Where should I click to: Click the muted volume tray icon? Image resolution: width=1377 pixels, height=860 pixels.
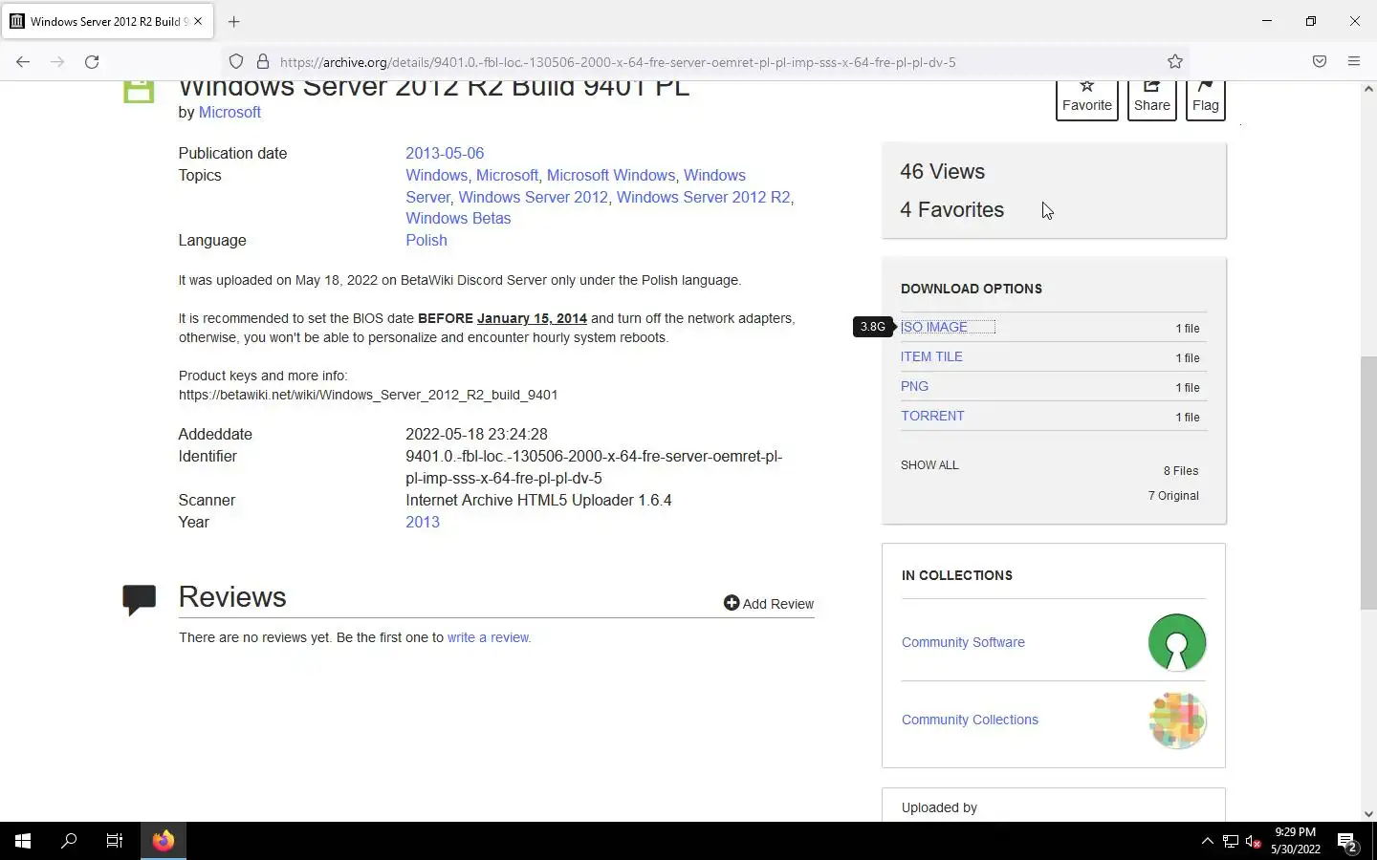coord(1254,841)
